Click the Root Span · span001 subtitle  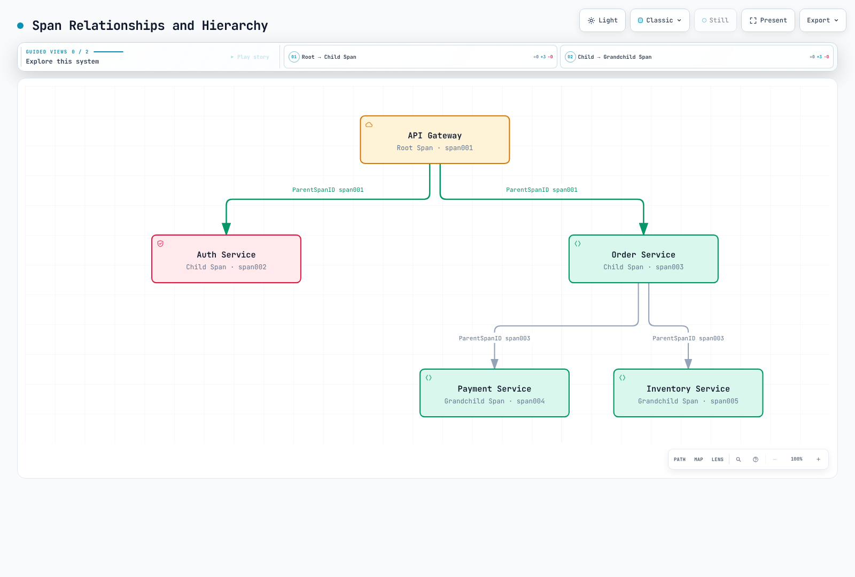point(435,148)
